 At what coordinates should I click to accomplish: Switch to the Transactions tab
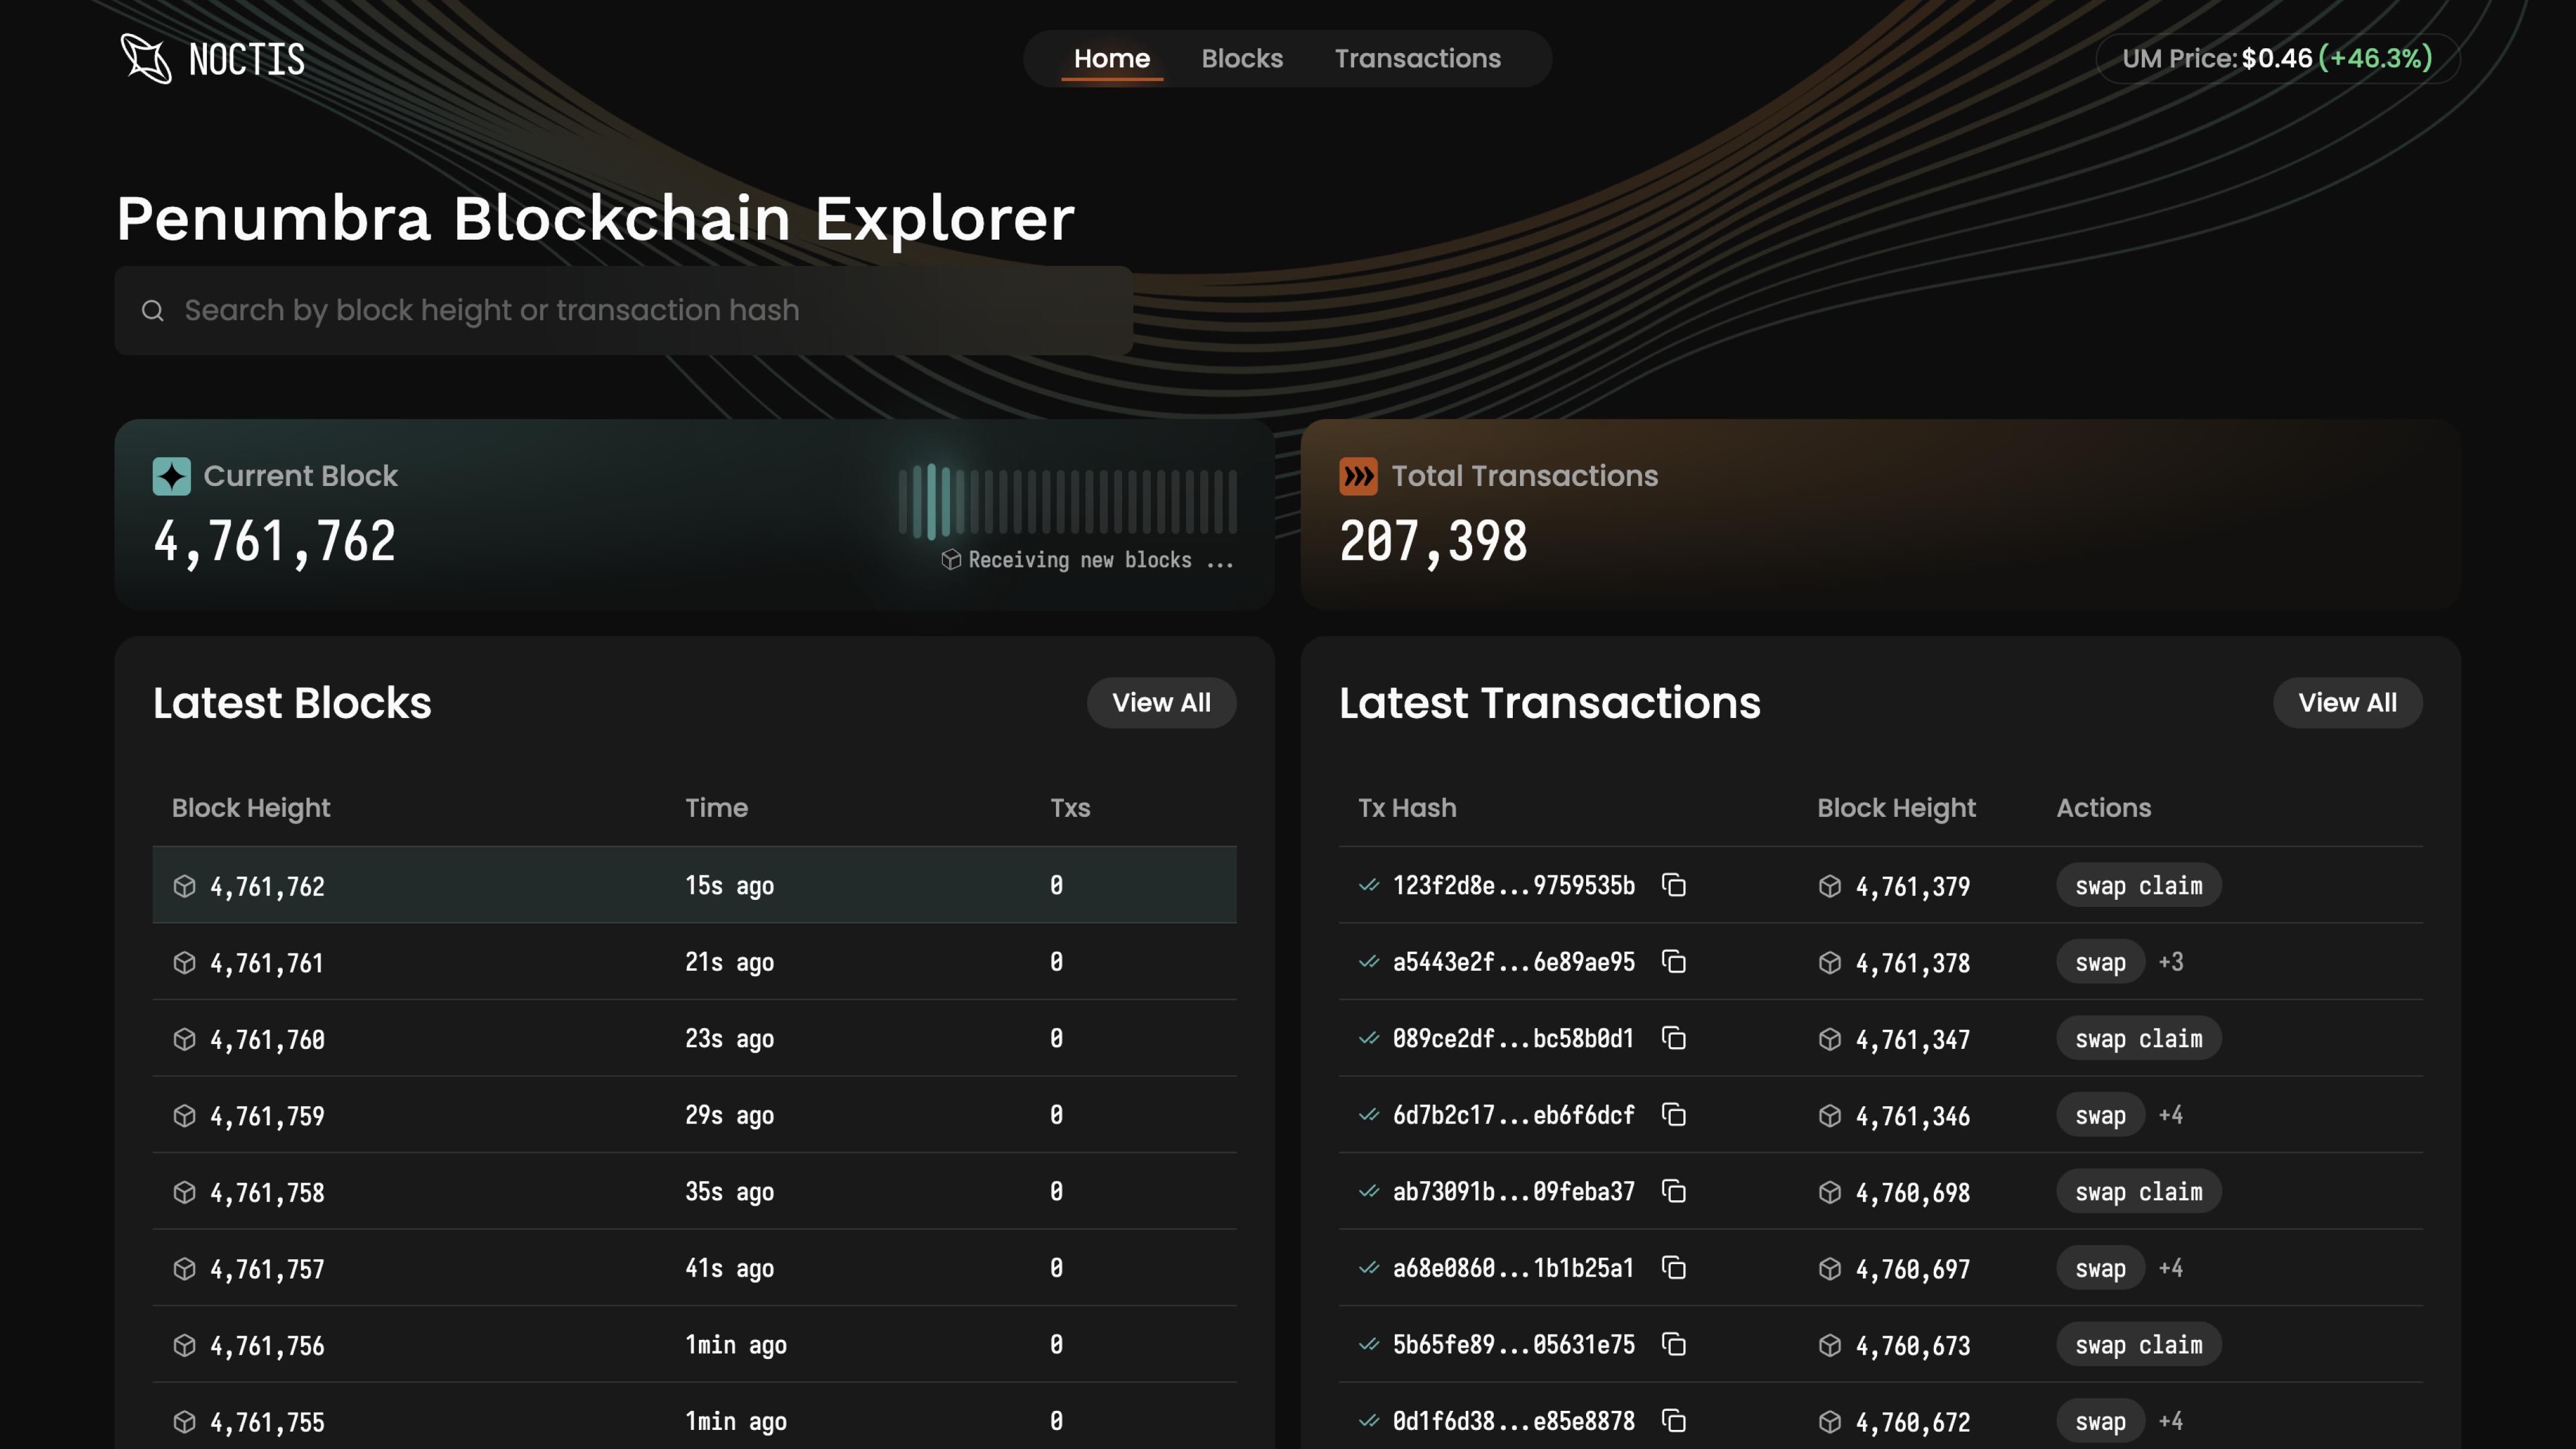pyautogui.click(x=1417, y=58)
